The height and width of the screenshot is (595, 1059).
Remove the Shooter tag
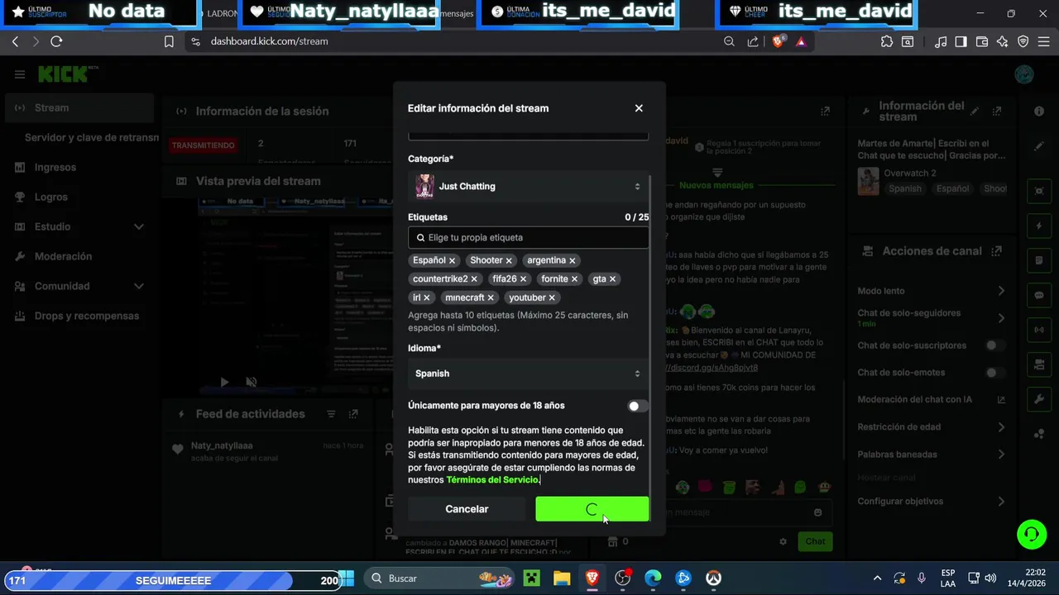509,260
